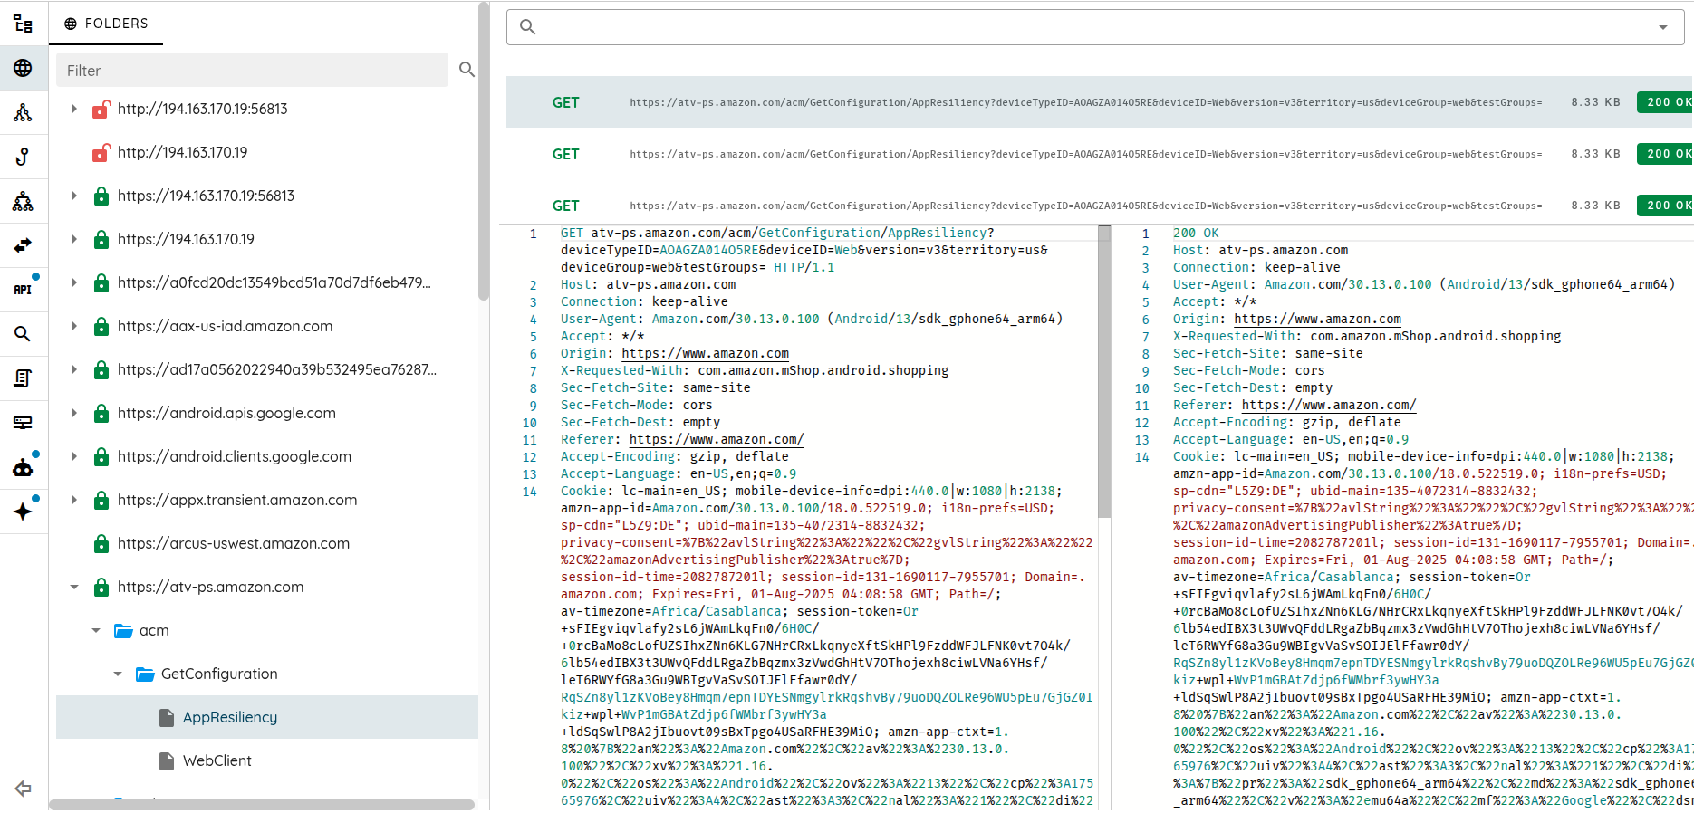Click the server icon in left sidebar
The height and width of the screenshot is (813, 1694).
pos(23,423)
